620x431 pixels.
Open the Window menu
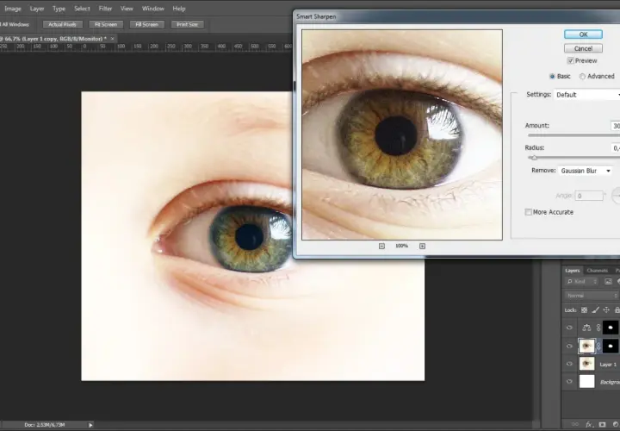(x=153, y=9)
